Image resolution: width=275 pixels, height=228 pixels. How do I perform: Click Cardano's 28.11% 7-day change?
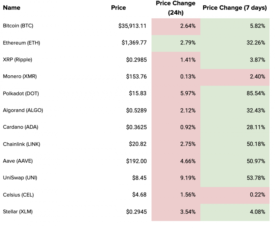256,127
